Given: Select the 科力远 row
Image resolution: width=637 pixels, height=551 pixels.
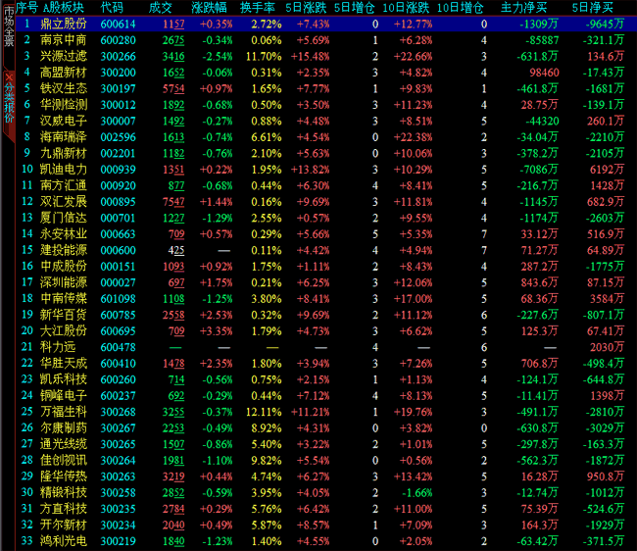Looking at the screenshot, I should pyautogui.click(x=325, y=347).
